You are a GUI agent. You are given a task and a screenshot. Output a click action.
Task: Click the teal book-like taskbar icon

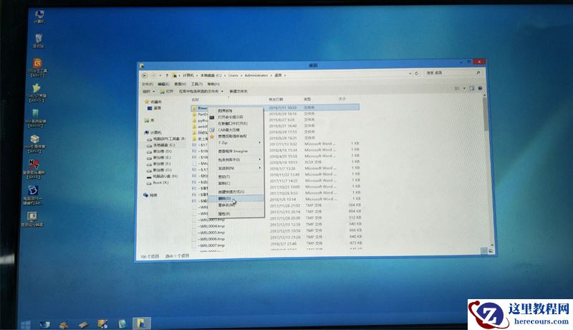click(122, 324)
